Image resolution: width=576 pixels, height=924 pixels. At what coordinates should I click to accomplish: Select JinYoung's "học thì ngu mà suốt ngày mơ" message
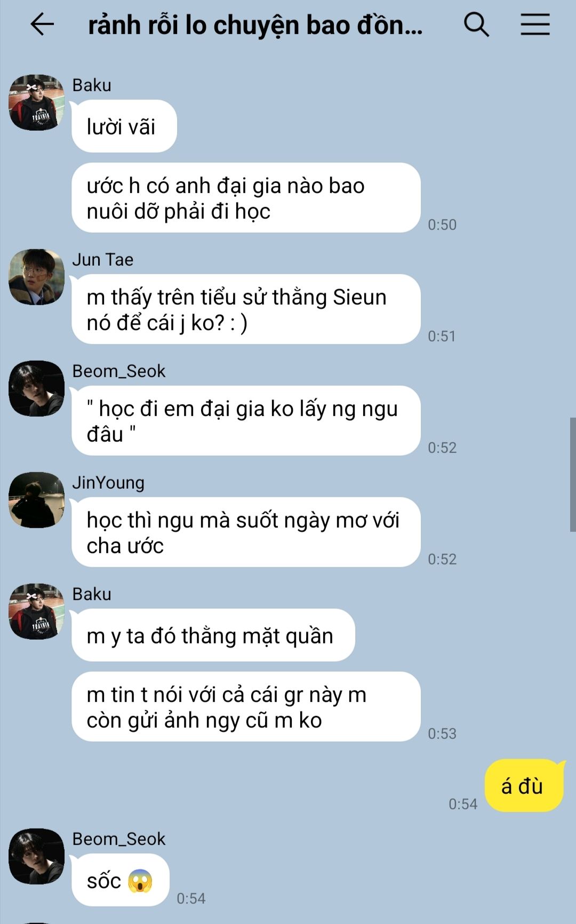point(246,532)
